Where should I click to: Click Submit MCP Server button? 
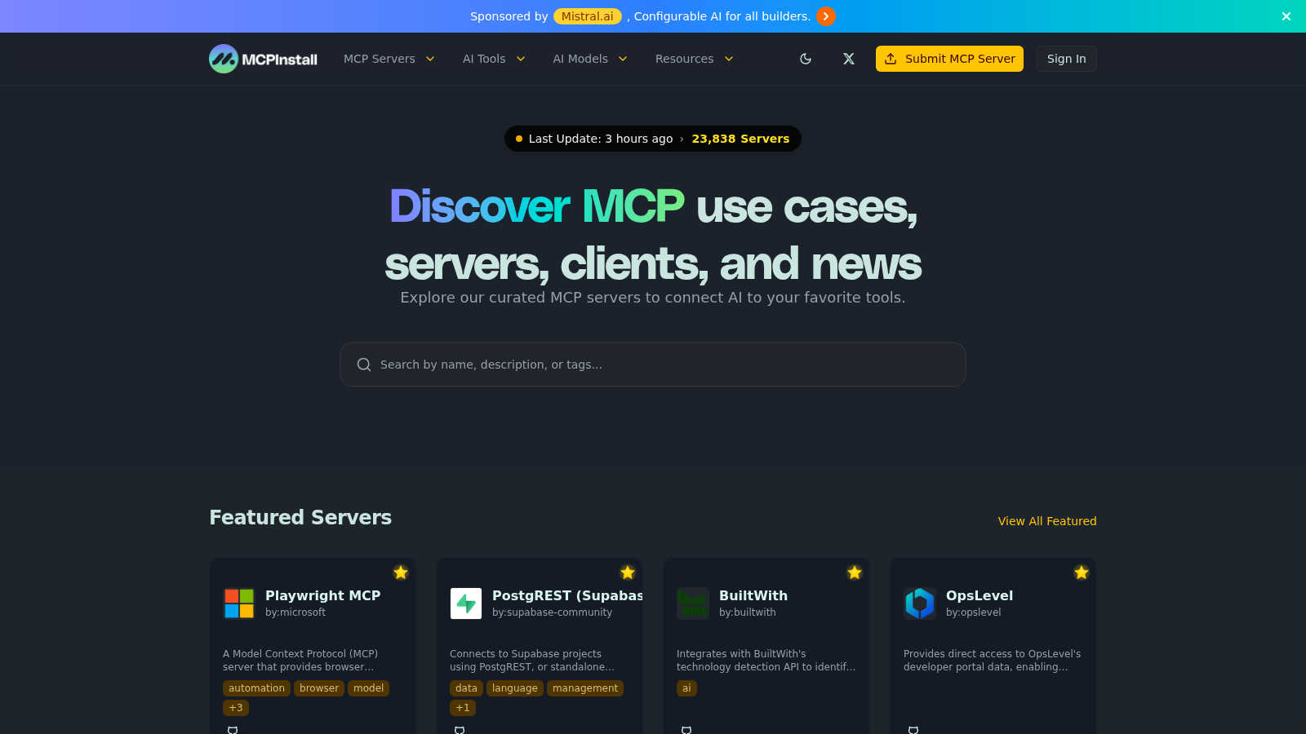[949, 59]
